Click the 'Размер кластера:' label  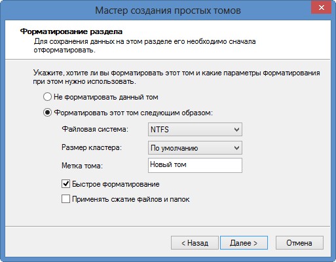(92, 147)
